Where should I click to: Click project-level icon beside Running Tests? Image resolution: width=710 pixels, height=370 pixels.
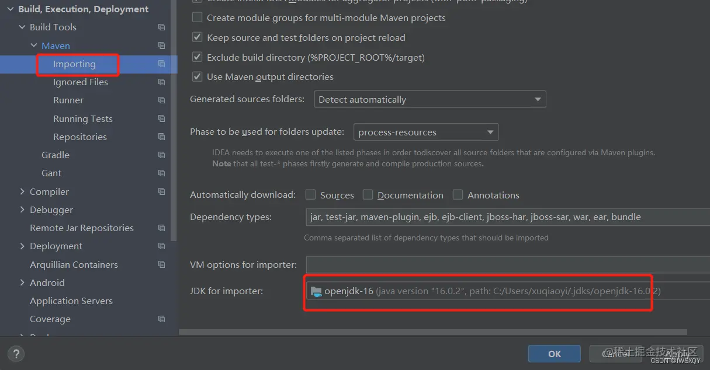tap(162, 118)
